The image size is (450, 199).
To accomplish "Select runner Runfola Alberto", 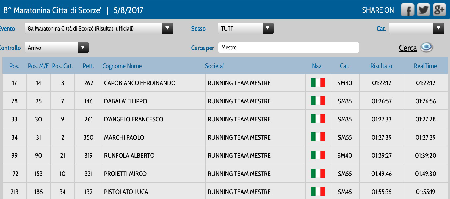I will [129, 156].
